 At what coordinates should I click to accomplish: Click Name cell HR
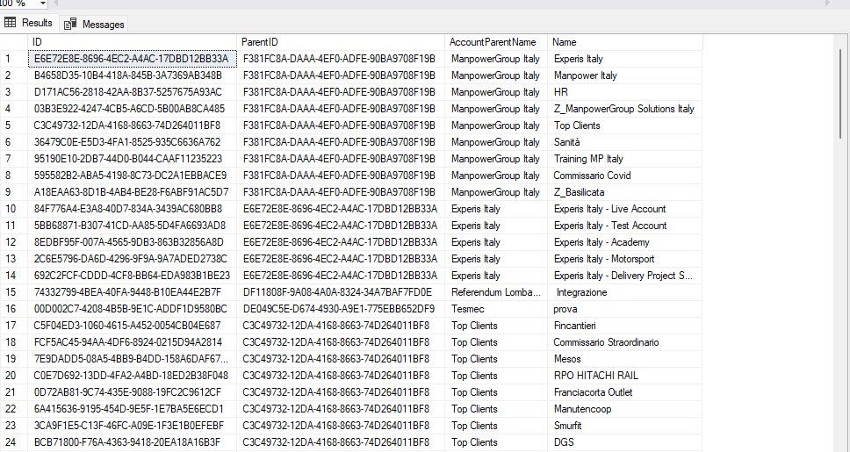click(625, 92)
